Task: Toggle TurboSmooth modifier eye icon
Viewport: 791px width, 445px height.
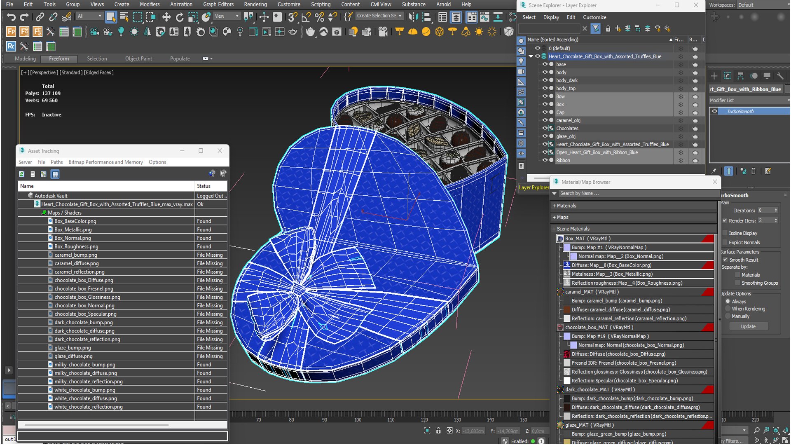Action: point(714,111)
